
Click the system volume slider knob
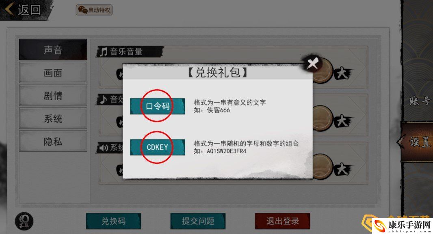pyautogui.click(x=323, y=167)
